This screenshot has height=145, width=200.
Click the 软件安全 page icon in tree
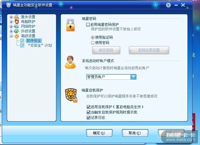point(22,41)
